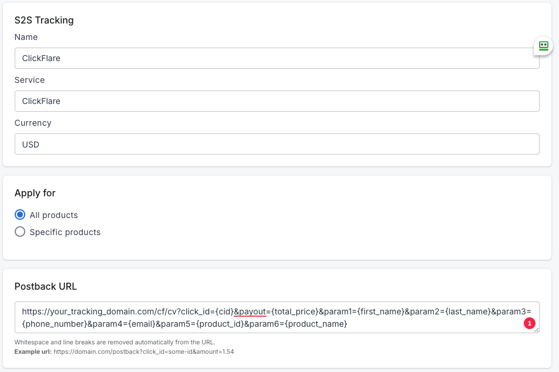Click the {cid} macro in the URL
This screenshot has width=559, height=372.
[x=226, y=311]
